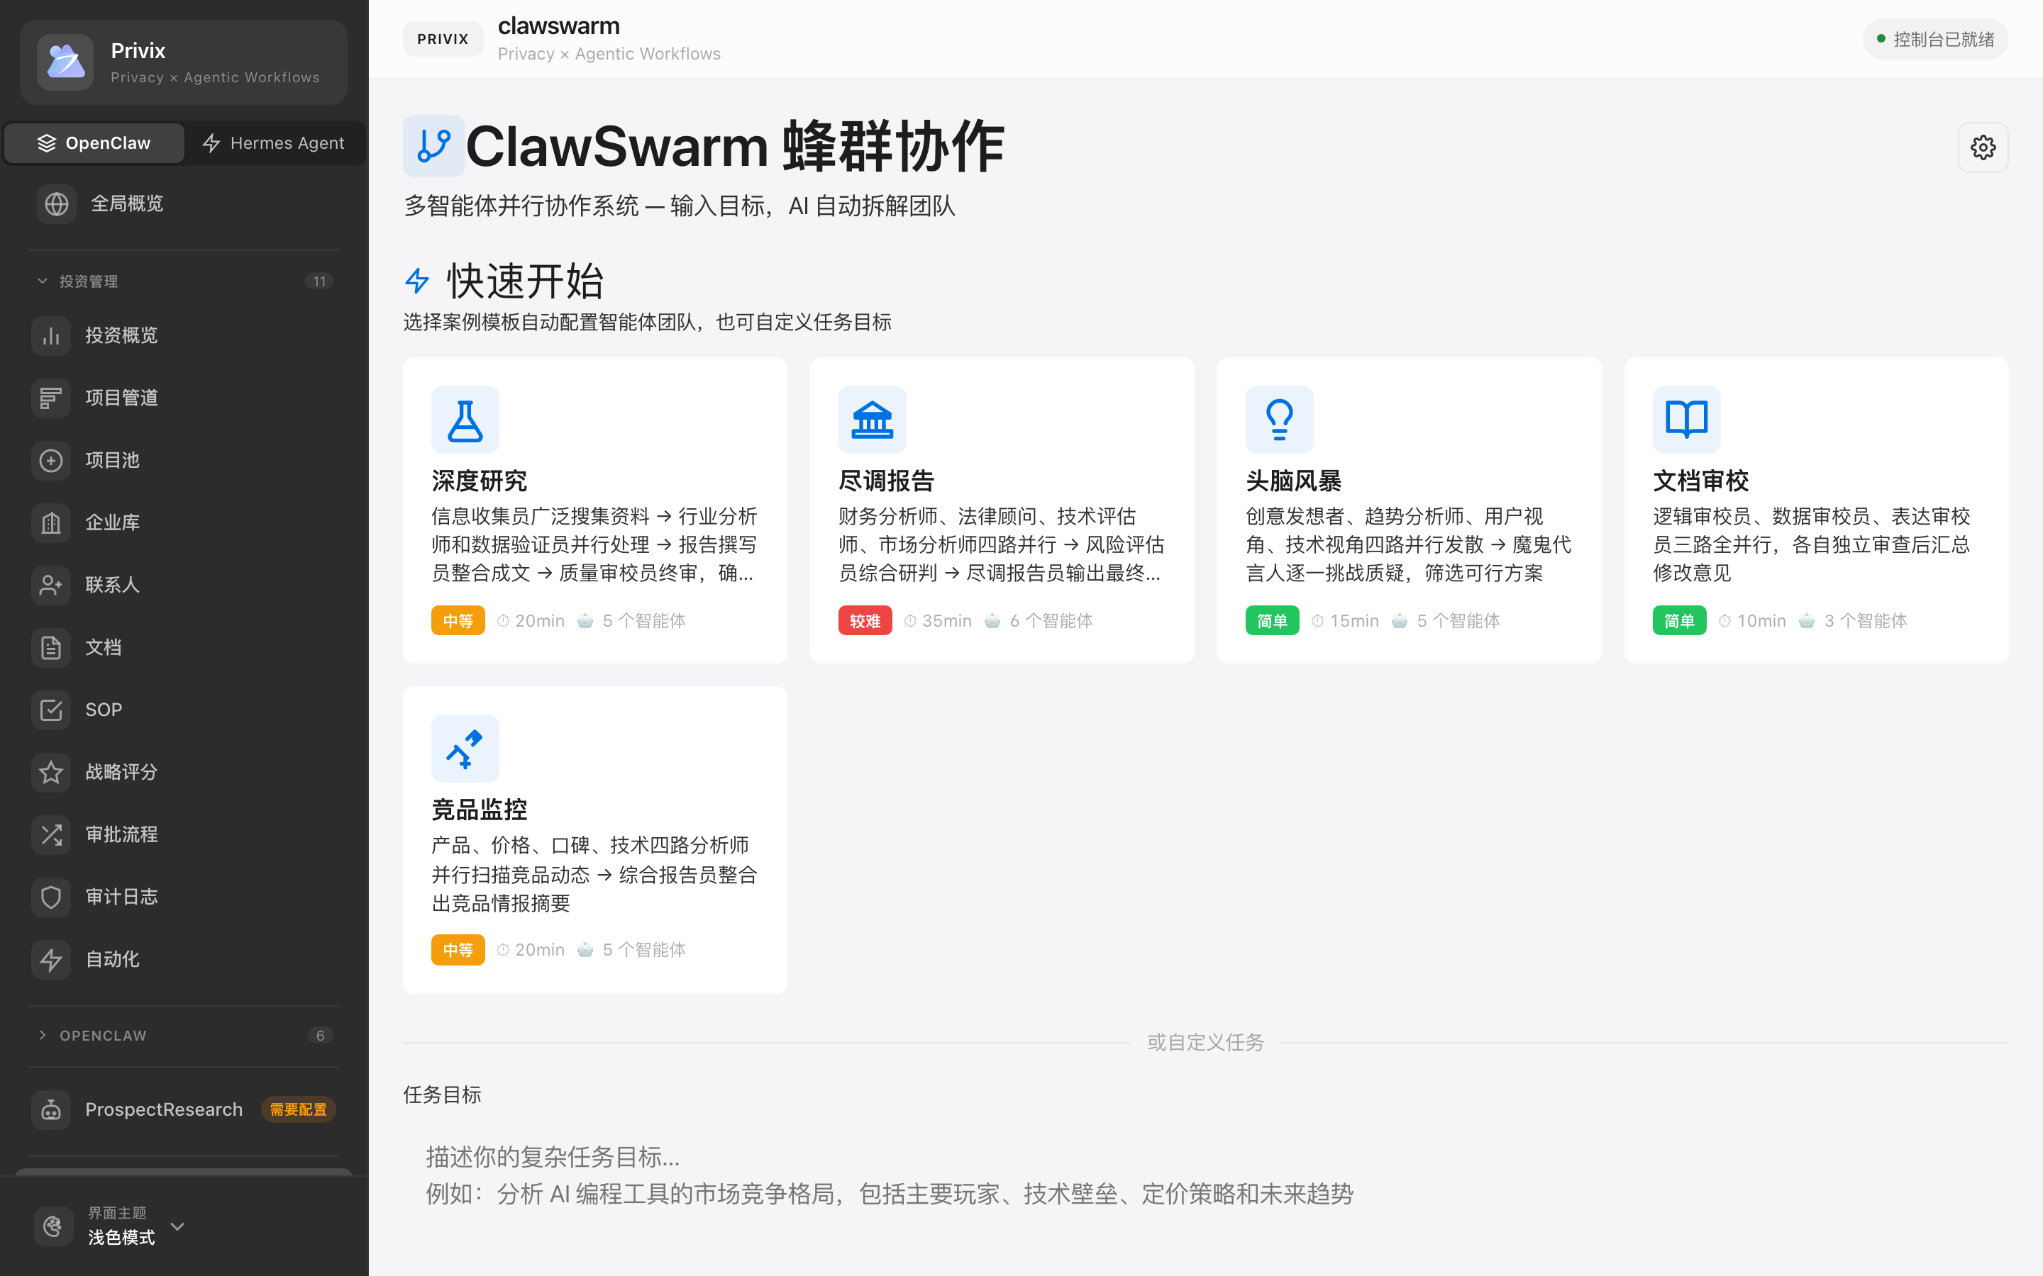Switch to the Hermes Agent tab
Screen dimensions: 2043x1276
[274, 143]
